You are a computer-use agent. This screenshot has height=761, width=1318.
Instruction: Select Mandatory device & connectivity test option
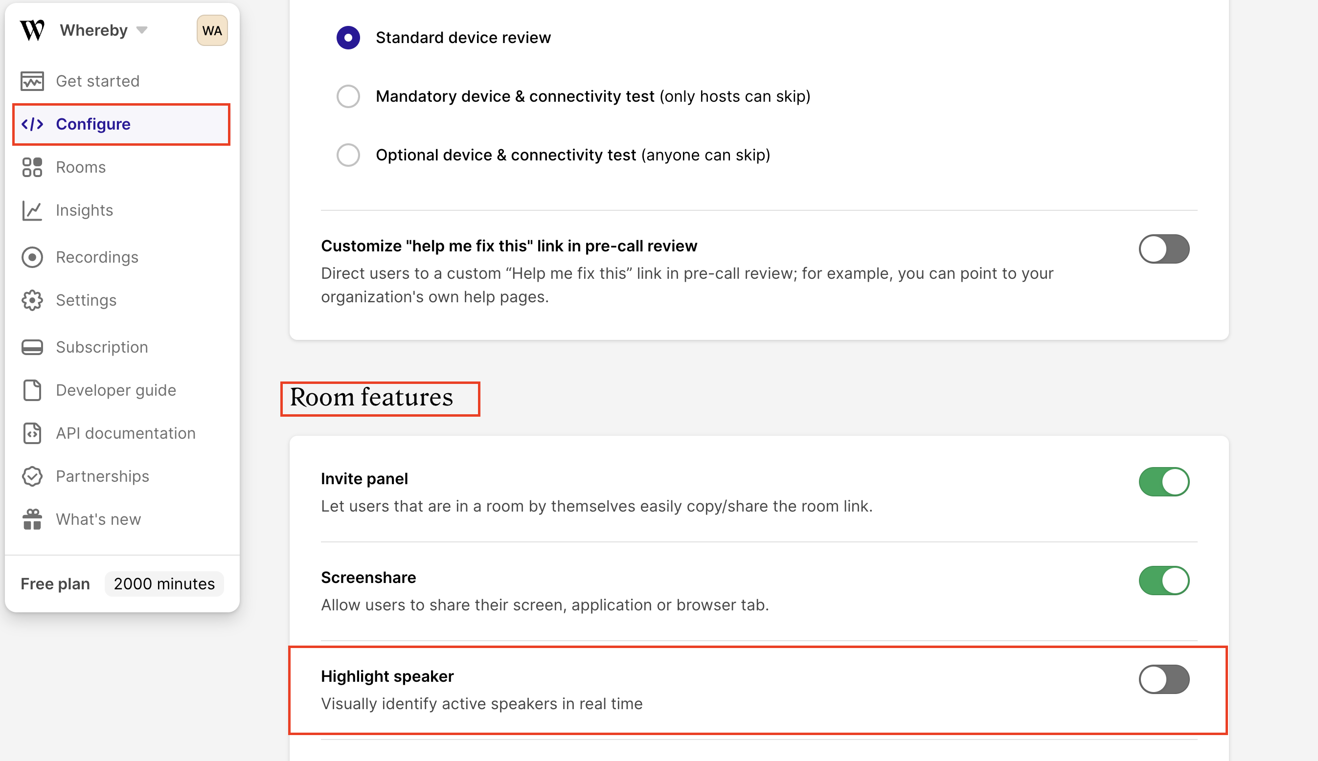348,96
